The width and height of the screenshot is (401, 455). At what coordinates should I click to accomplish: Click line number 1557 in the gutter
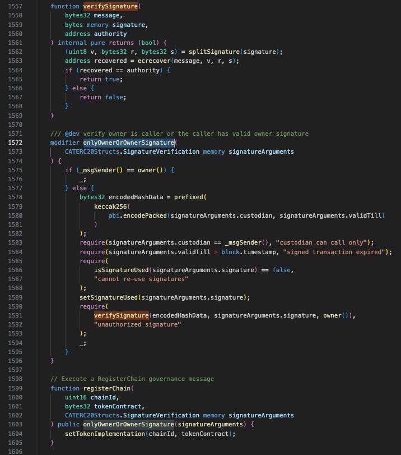click(15, 6)
